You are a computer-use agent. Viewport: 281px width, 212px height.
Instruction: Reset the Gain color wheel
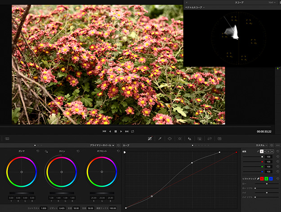78,151
